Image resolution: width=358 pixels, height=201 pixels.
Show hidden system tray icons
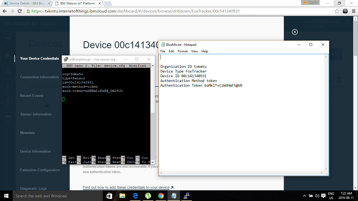pos(305,196)
